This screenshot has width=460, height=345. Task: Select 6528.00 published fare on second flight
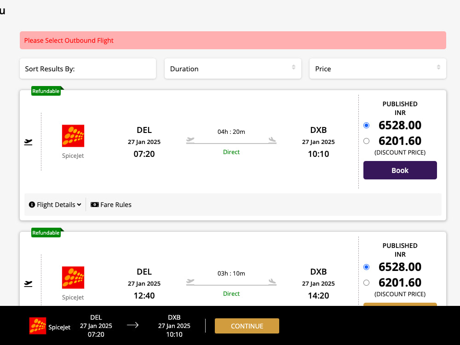click(x=367, y=267)
